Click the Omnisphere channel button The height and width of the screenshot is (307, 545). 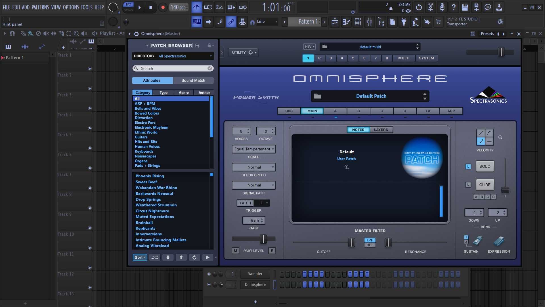click(255, 285)
